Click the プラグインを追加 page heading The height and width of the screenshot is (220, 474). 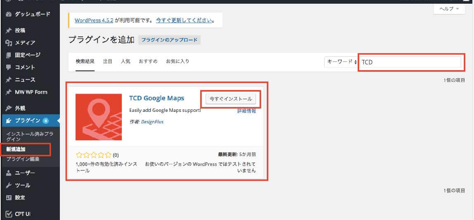102,40
